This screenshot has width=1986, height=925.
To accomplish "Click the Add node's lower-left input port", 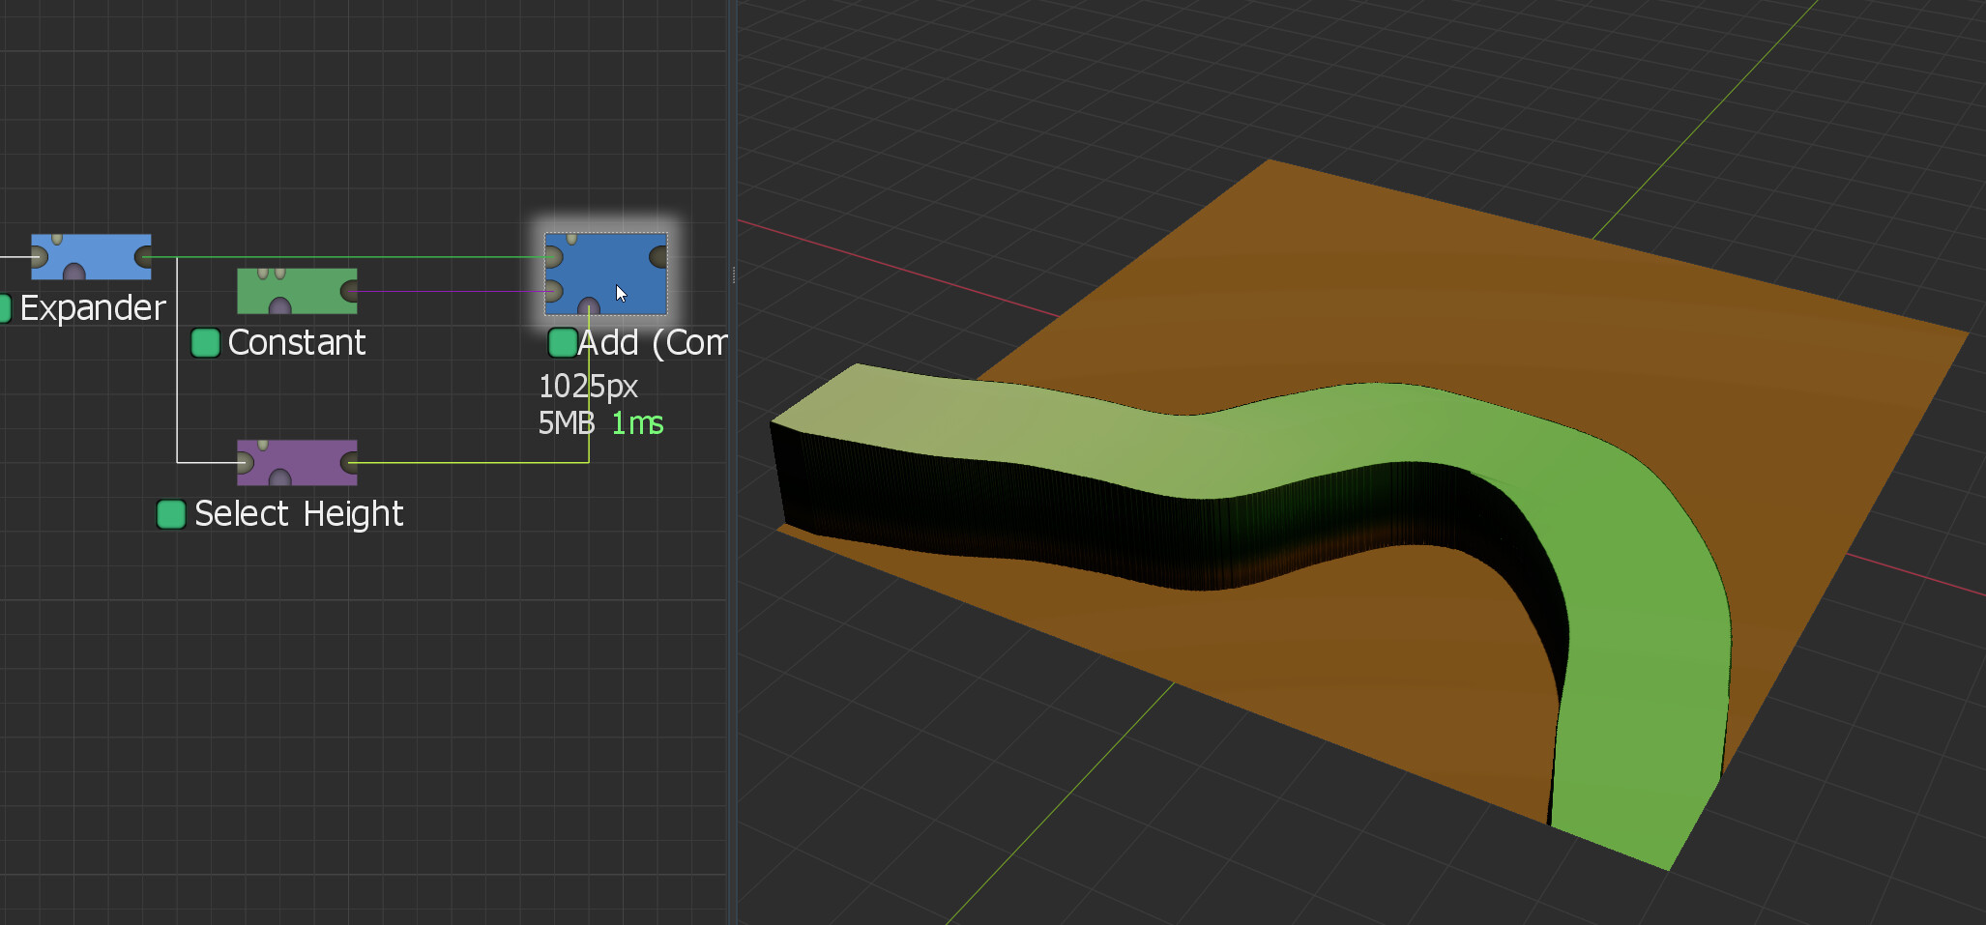I will click(553, 291).
